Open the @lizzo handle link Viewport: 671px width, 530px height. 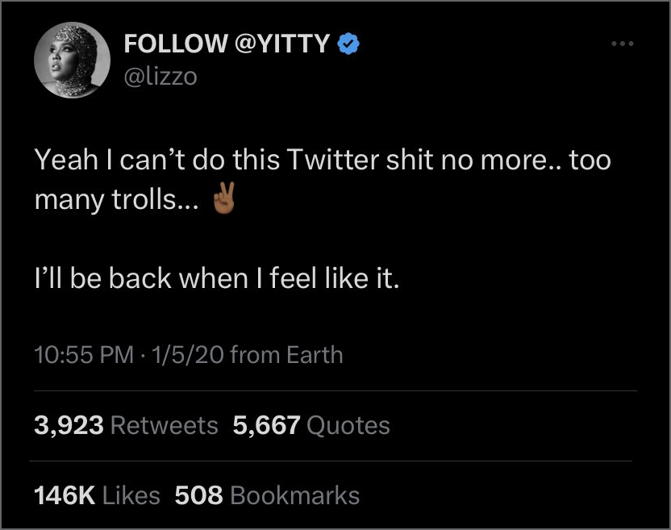tap(160, 76)
